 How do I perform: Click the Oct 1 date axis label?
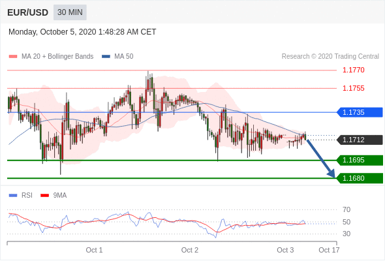coord(94,250)
